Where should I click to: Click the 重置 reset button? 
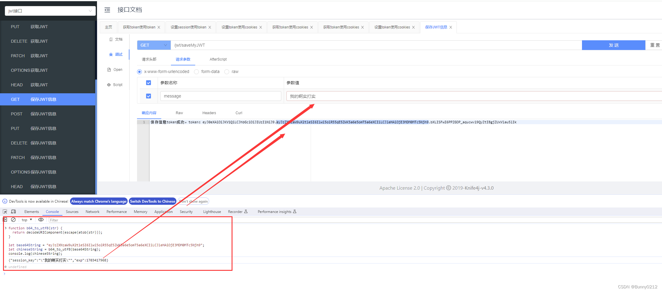coord(655,45)
